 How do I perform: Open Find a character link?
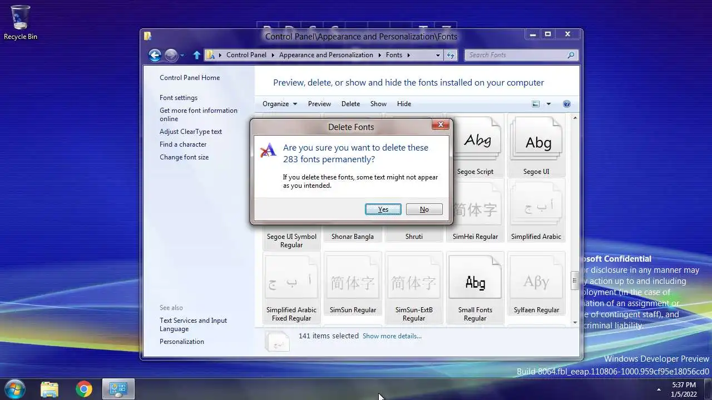(183, 144)
